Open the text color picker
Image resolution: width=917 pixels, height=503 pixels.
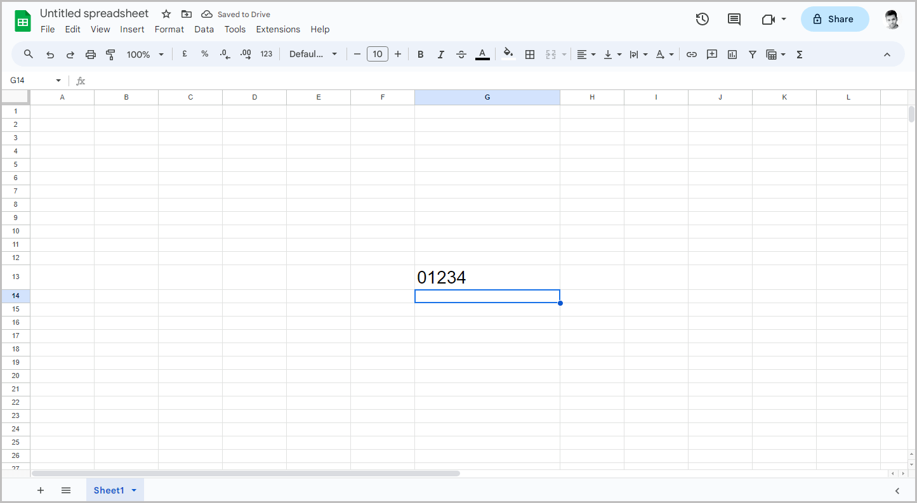(482, 54)
